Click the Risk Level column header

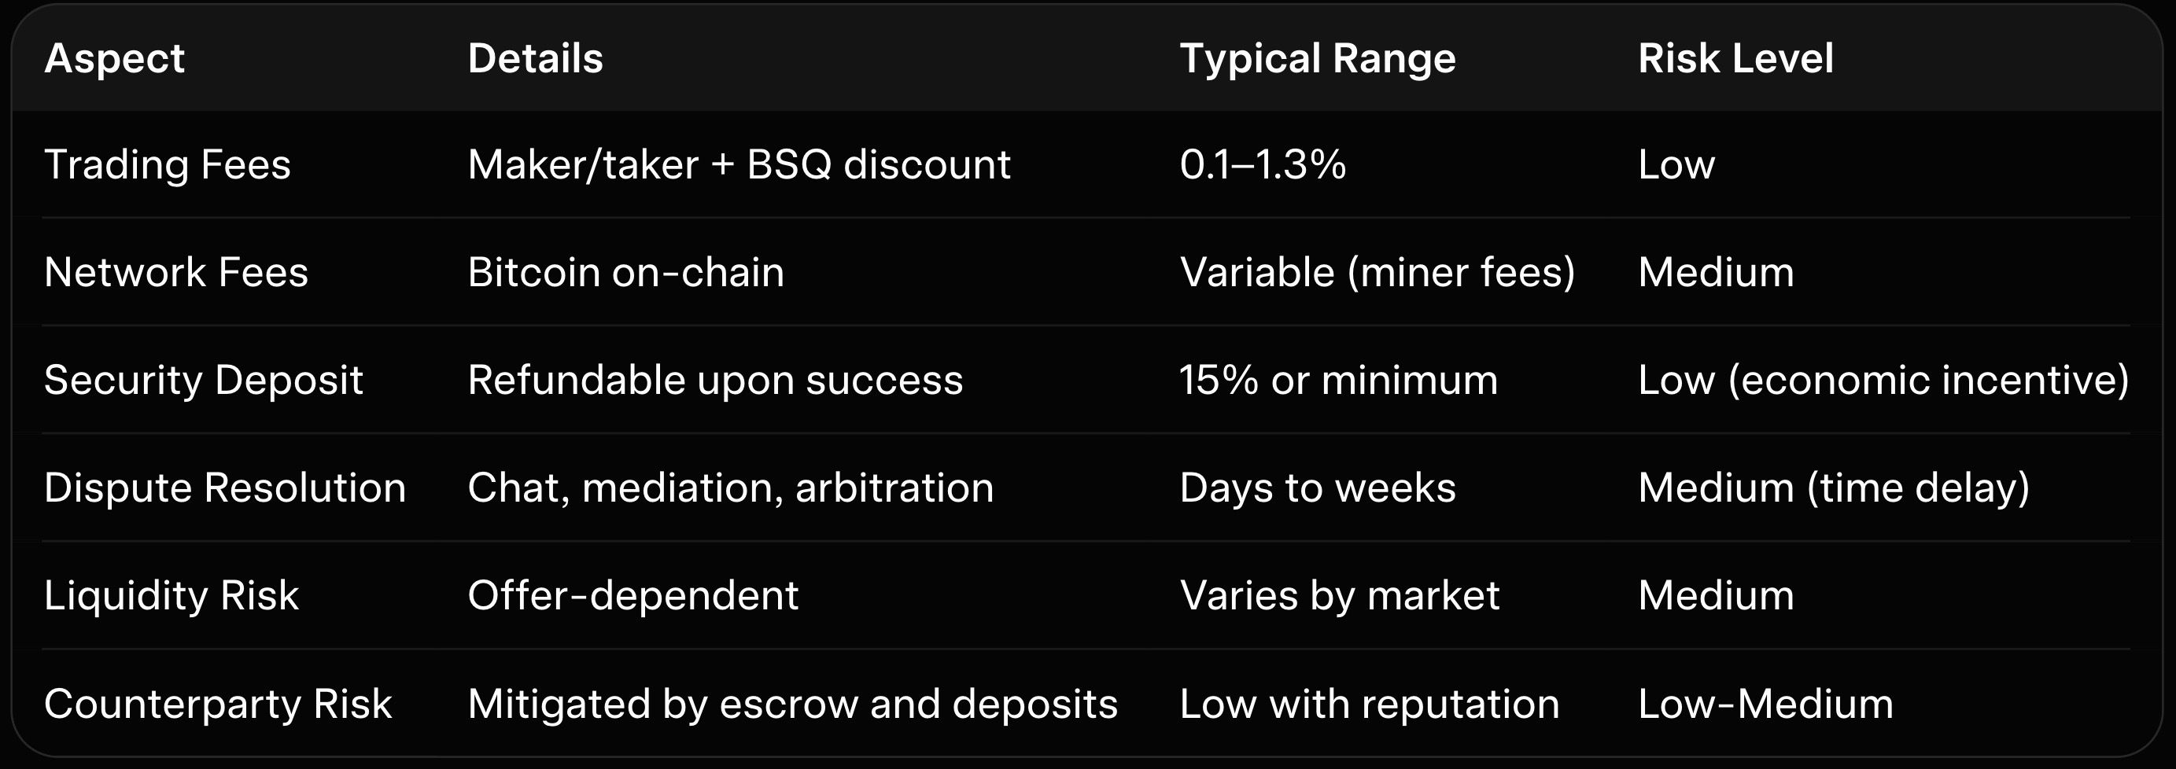coord(1735,58)
